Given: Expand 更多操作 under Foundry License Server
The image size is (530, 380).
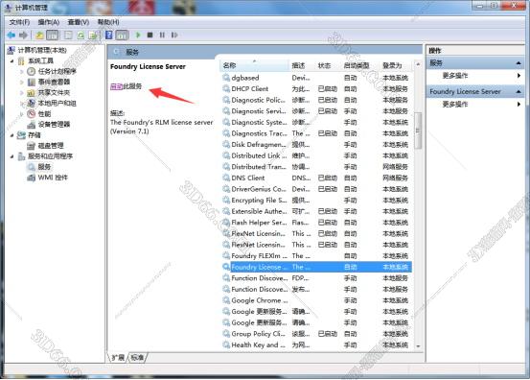Looking at the screenshot, I should pos(455,105).
